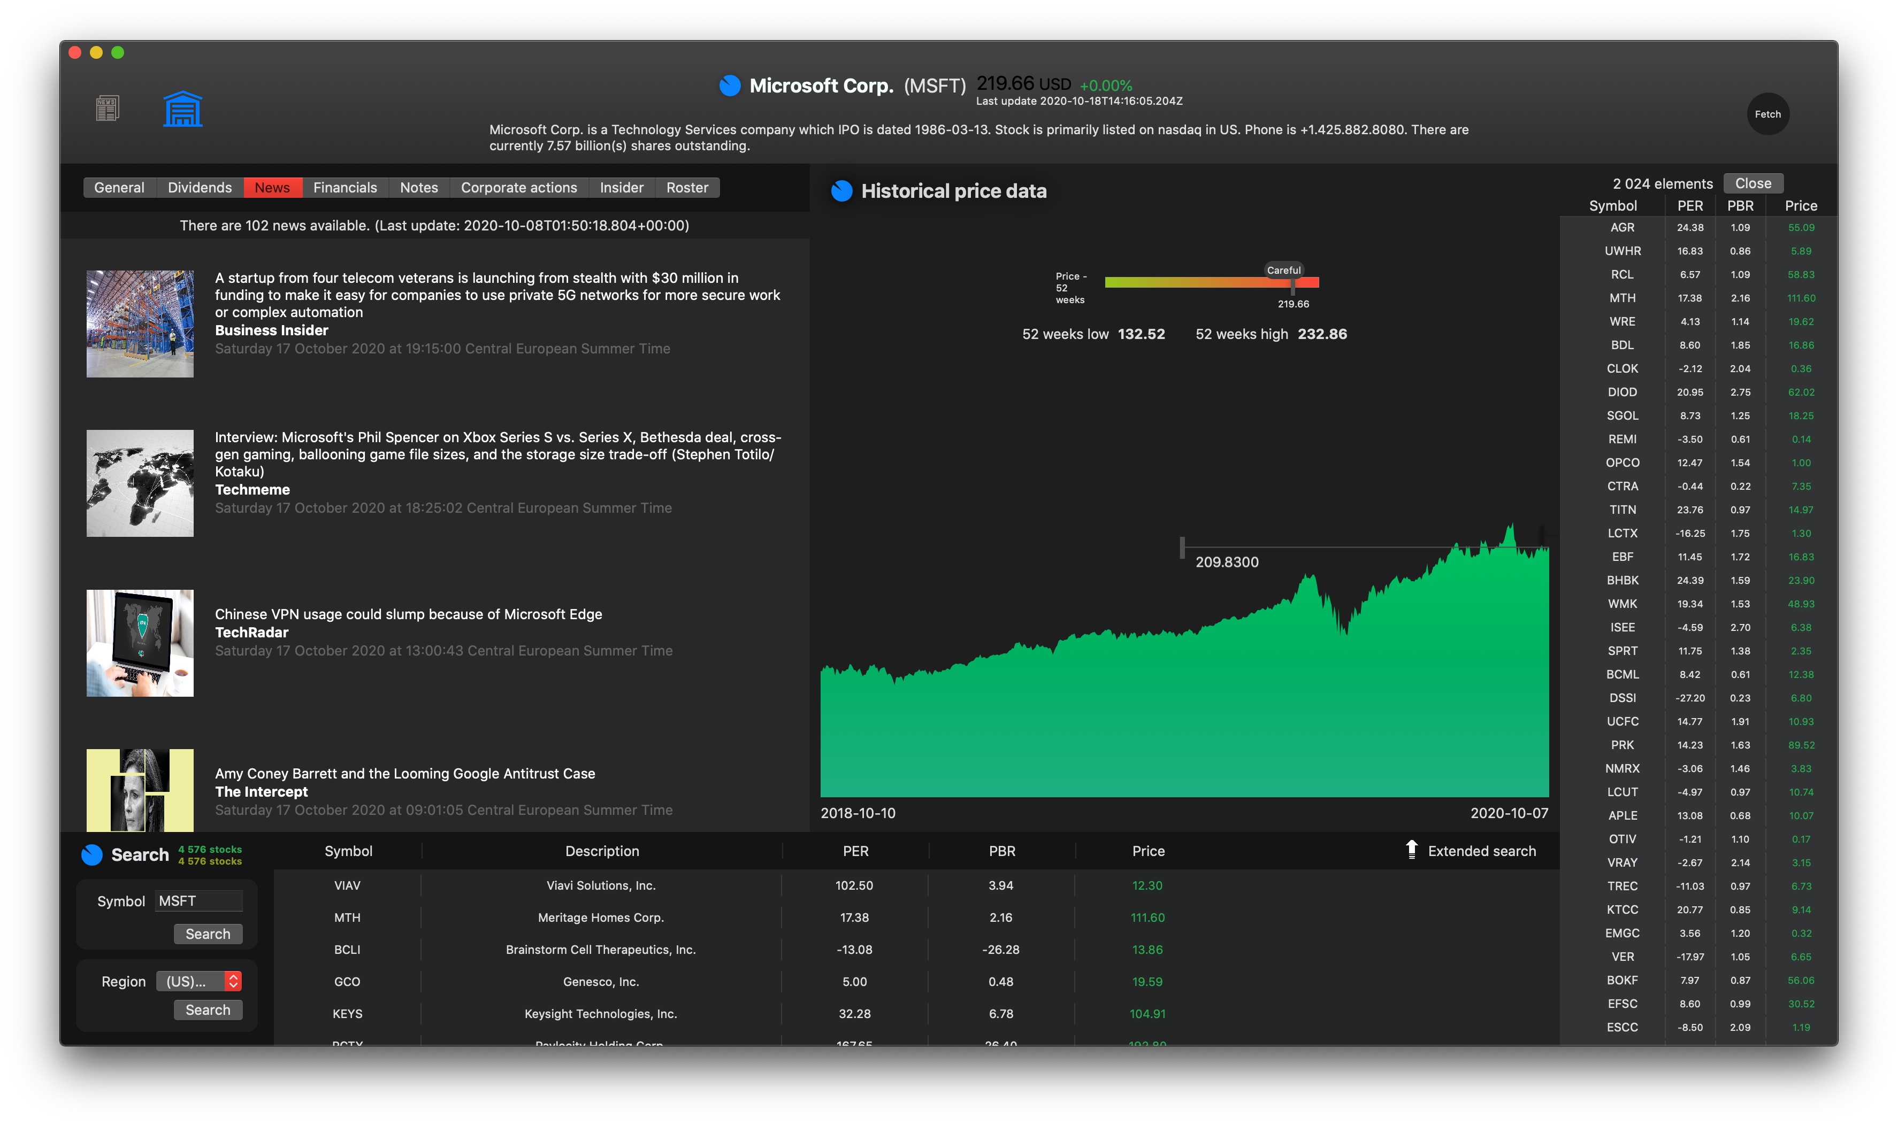The image size is (1898, 1125).
Task: Select BHBK in the right symbol list
Action: [x=1698, y=580]
